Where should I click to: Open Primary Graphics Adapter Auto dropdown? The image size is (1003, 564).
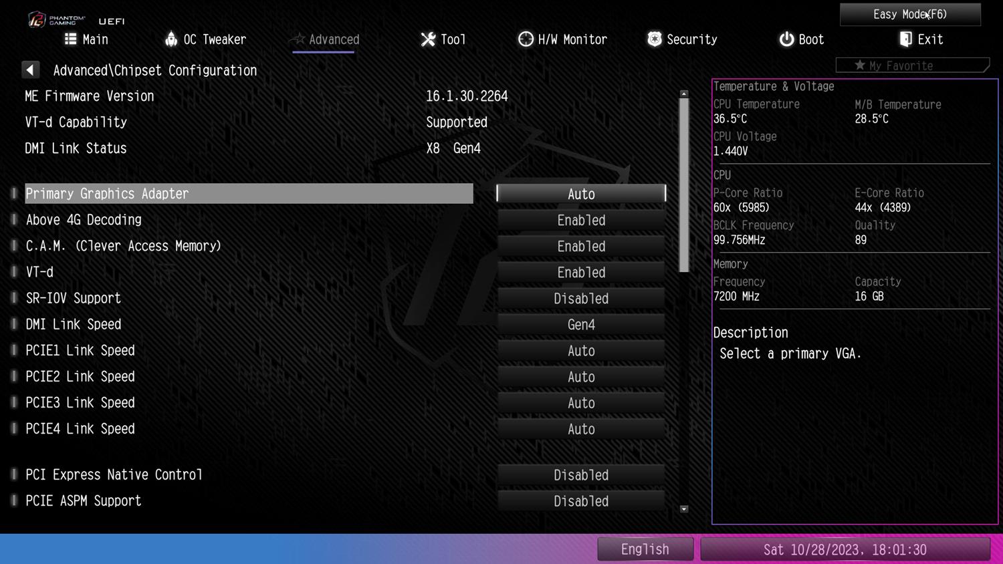[581, 194]
